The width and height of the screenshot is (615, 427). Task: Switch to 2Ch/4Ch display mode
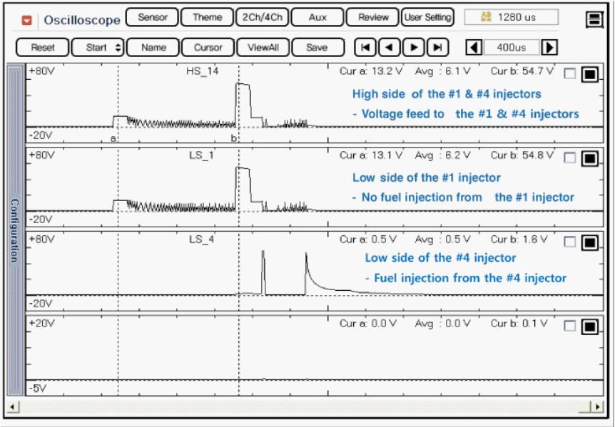coord(262,17)
